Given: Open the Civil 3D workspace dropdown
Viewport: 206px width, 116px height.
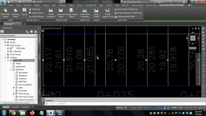Looking at the screenshot, I should click(x=46, y=2).
